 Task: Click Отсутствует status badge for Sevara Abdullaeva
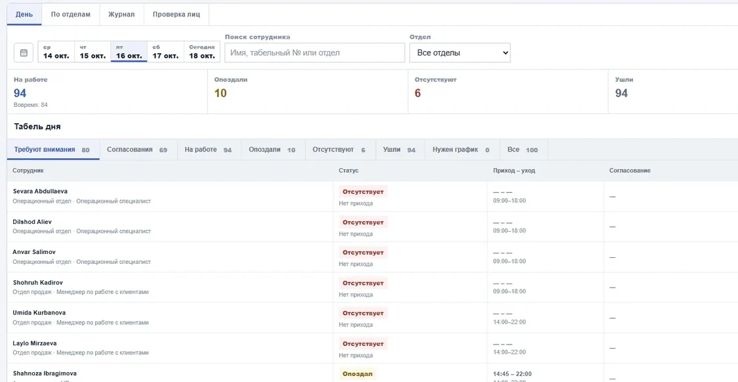pyautogui.click(x=363, y=192)
